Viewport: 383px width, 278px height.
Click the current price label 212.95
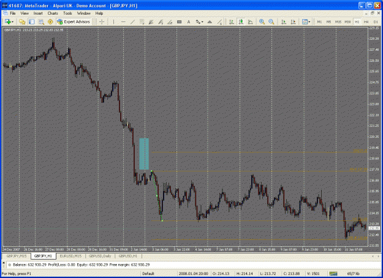(374, 228)
